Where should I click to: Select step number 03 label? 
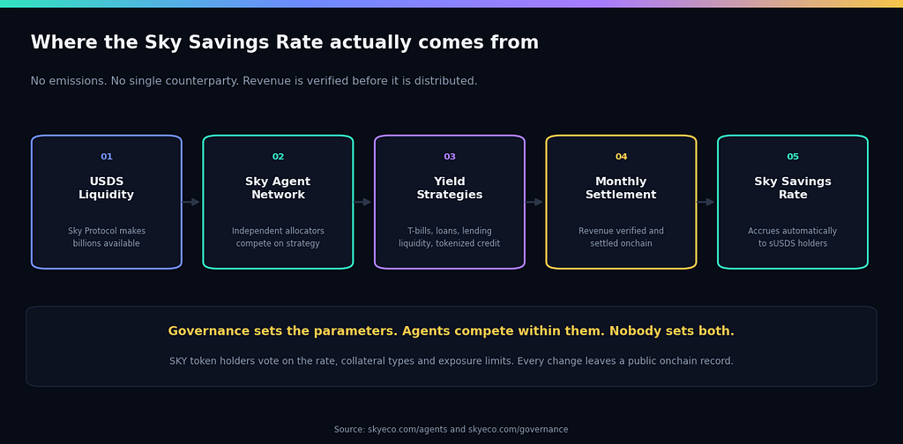pyautogui.click(x=450, y=157)
